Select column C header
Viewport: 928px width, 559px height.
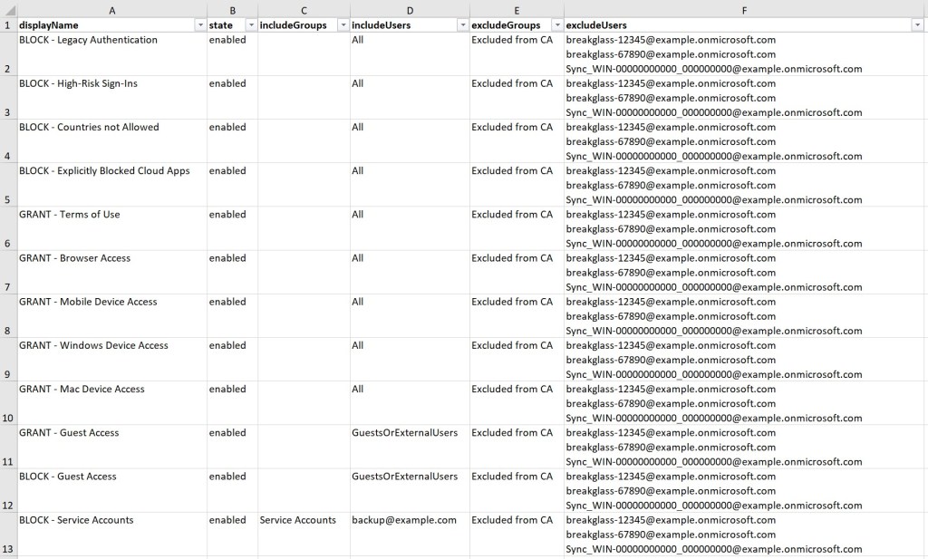coord(303,9)
